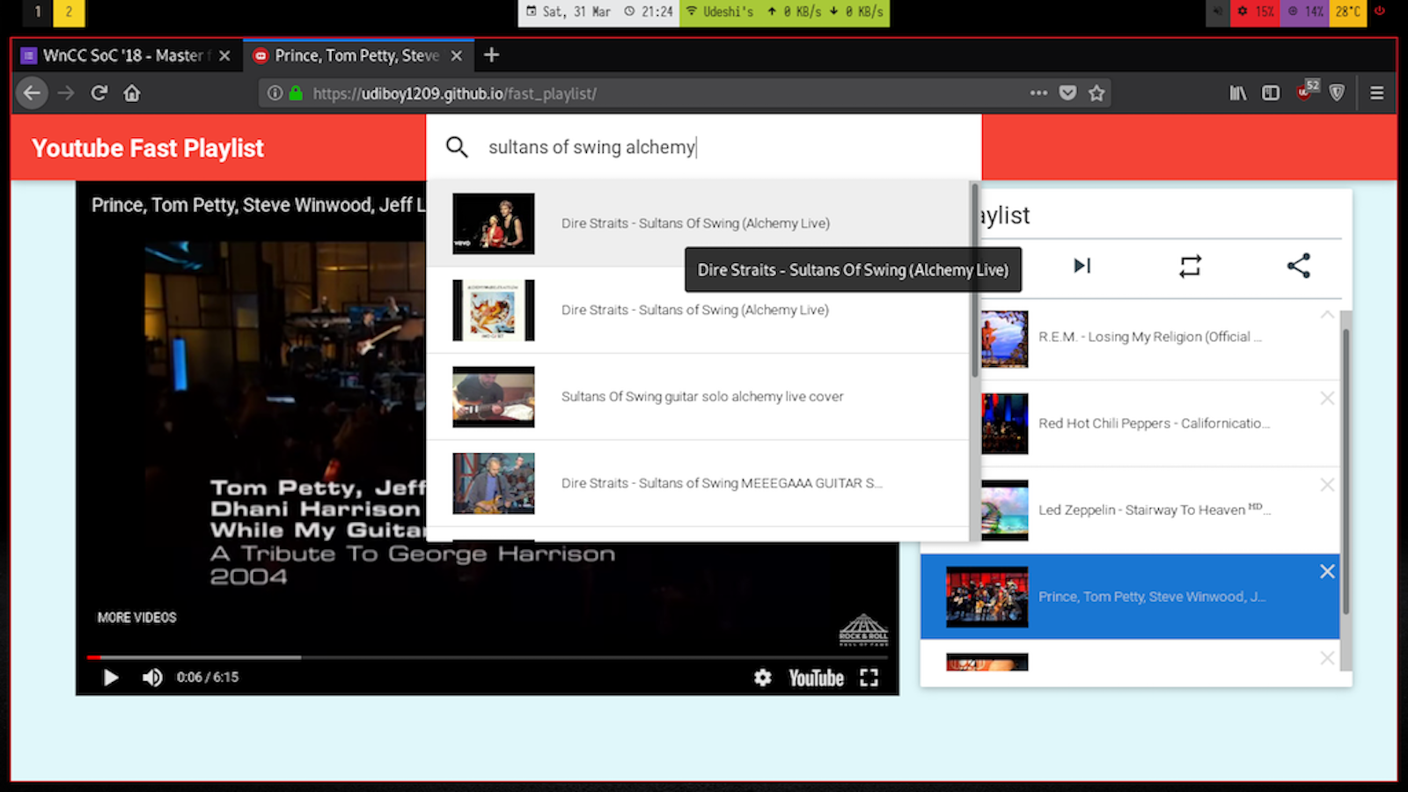This screenshot has height=792, width=1408.
Task: Click the green secure connection padlock
Action: [296, 93]
